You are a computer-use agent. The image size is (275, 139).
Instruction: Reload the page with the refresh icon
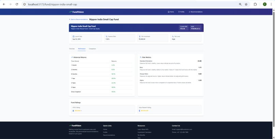pos(17,4)
